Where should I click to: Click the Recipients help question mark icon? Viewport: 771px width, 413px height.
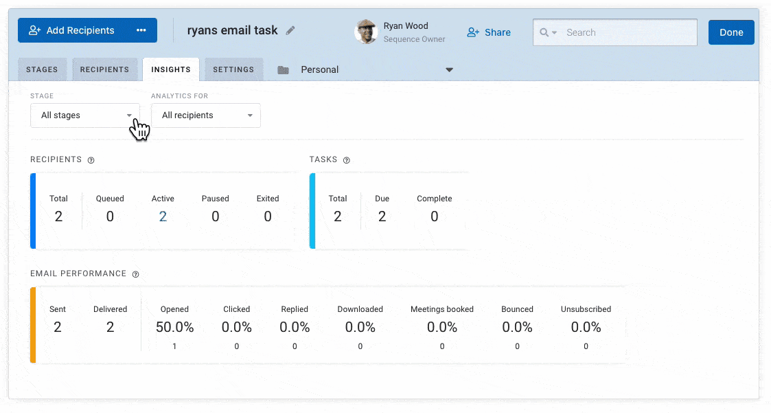click(x=91, y=160)
